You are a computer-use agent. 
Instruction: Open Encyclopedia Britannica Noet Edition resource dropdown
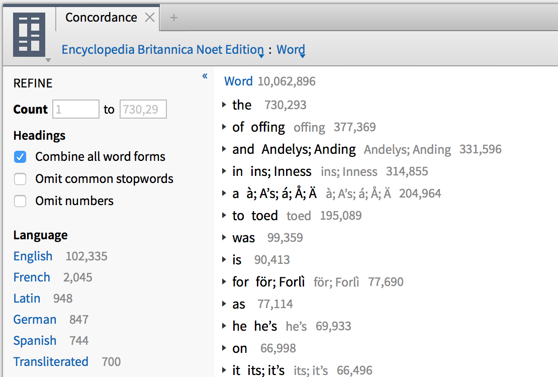point(163,49)
